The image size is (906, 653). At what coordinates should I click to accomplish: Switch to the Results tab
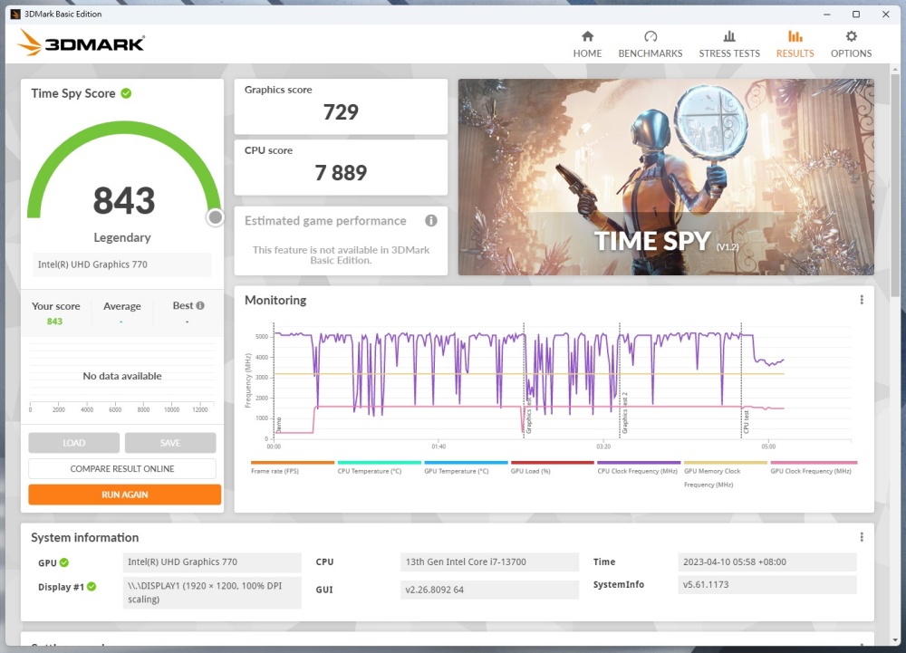795,43
